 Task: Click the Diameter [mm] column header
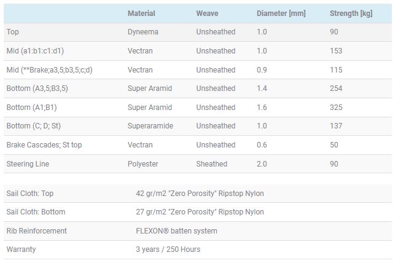[281, 14]
